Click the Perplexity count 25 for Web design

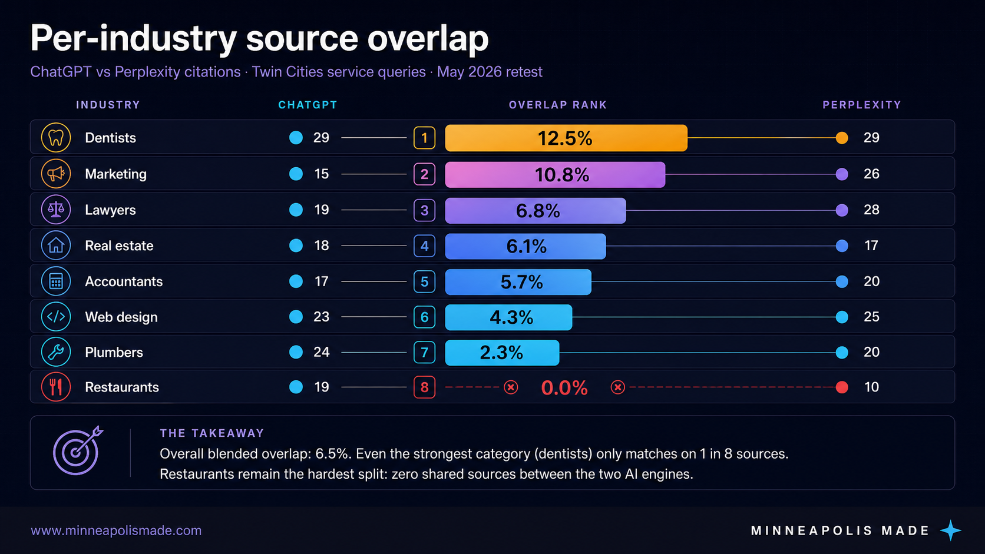tap(871, 317)
